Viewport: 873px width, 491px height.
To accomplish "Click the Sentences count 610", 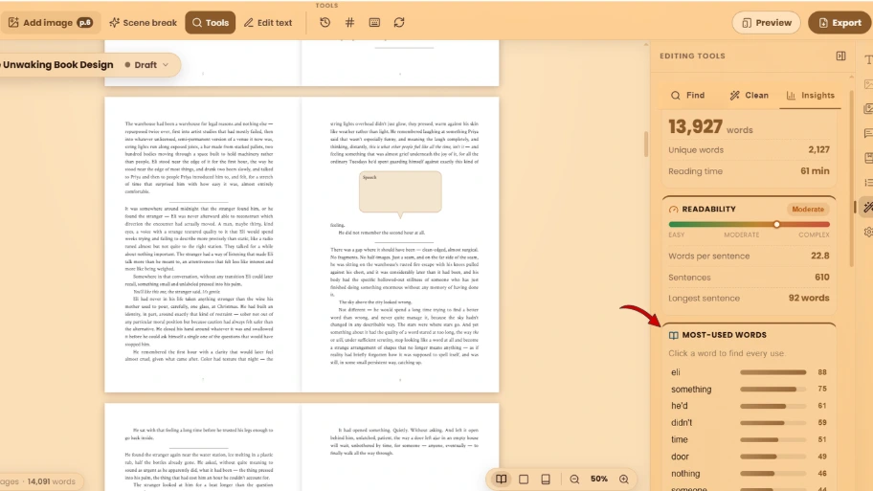I will coord(821,278).
